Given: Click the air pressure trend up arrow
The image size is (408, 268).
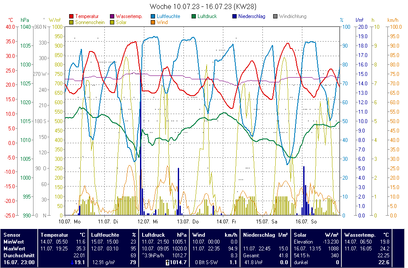Looking at the screenshot, I should pyautogui.click(x=167, y=262).
